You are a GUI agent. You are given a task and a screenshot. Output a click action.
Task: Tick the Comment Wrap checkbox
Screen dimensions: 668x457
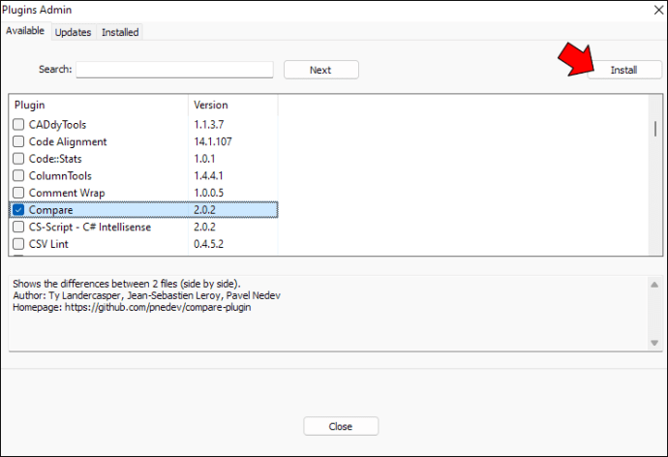(18, 193)
